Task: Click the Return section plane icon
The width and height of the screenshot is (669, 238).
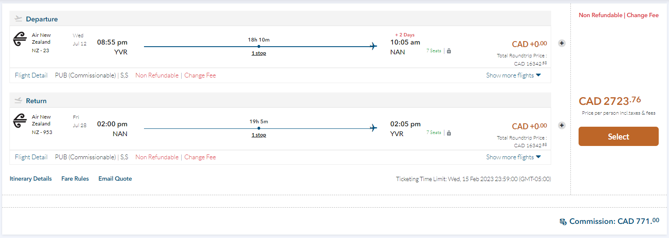Action: tap(18, 101)
